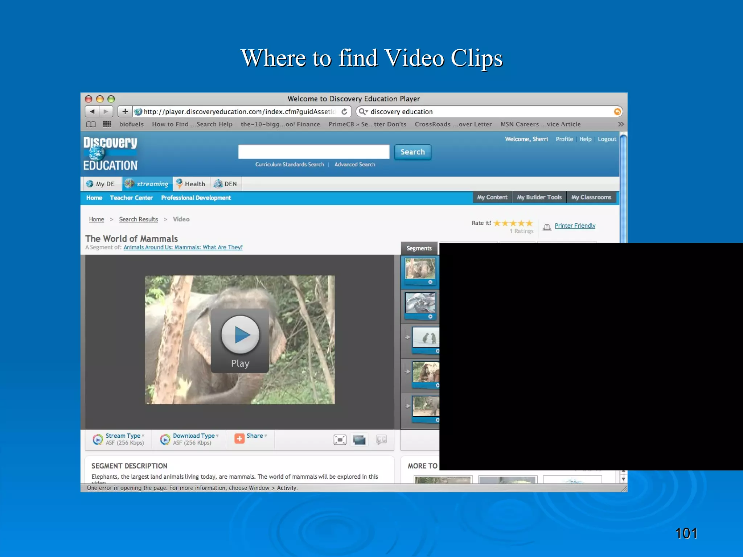Click the Discovery Education search text box

pyautogui.click(x=314, y=152)
